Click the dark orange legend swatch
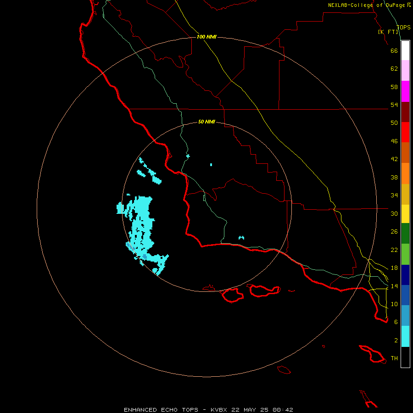The height and width of the screenshot is (413, 413). point(405,152)
